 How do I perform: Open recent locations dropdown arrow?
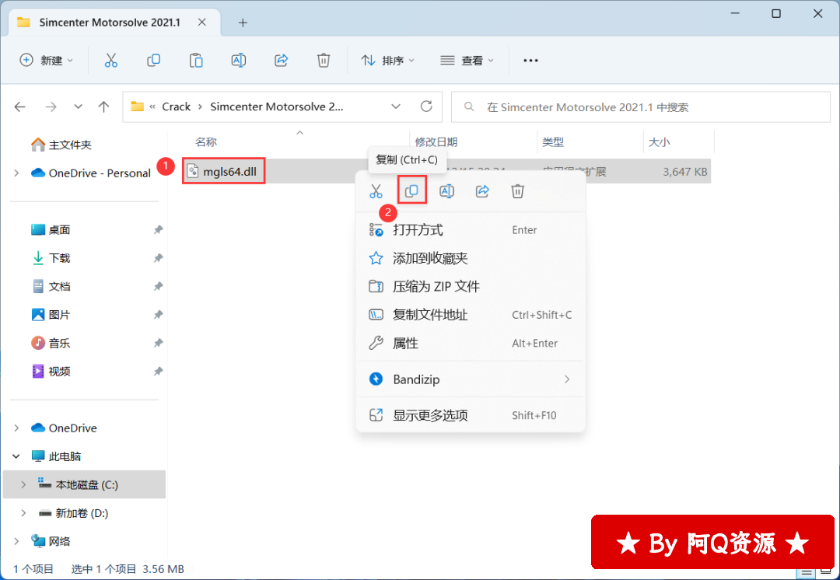(79, 107)
